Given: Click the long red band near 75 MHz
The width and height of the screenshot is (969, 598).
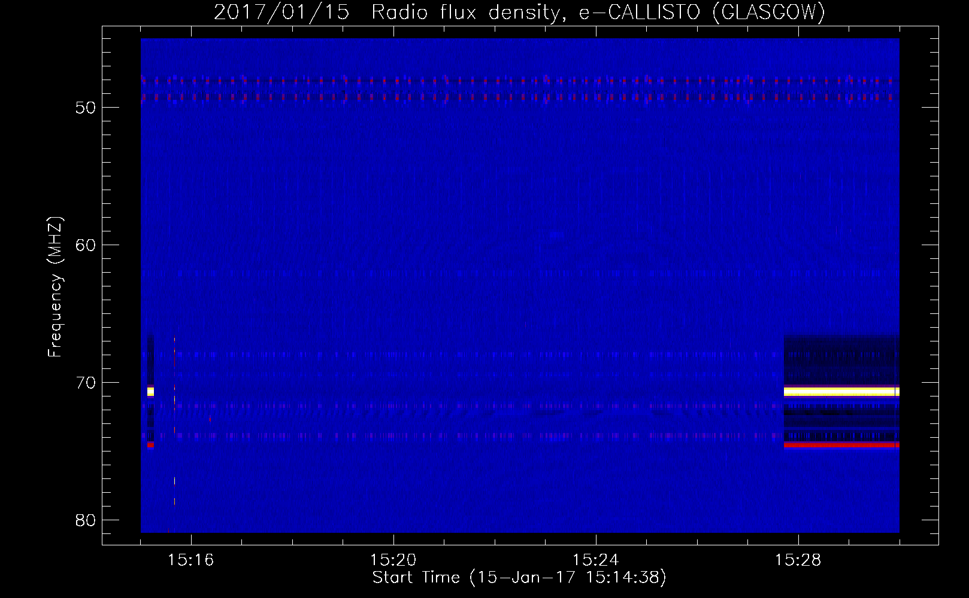Looking at the screenshot, I should tap(841, 445).
